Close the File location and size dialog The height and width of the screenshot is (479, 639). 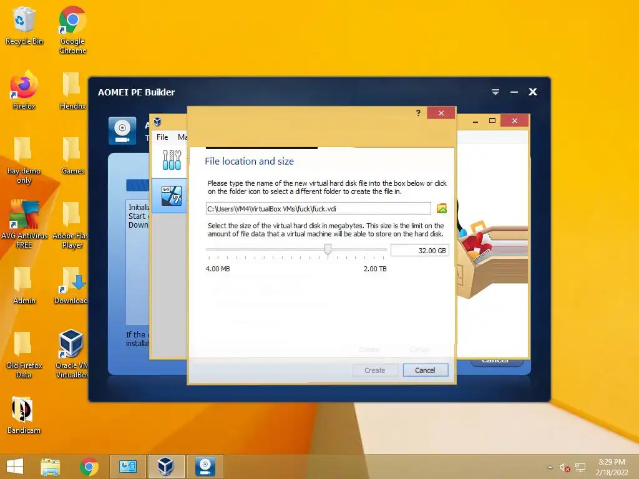click(441, 113)
